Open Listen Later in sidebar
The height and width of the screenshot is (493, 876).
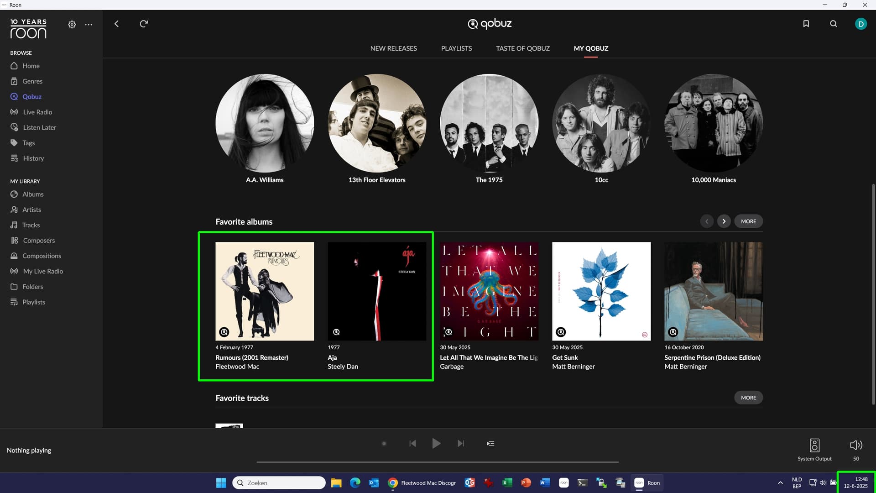(39, 128)
